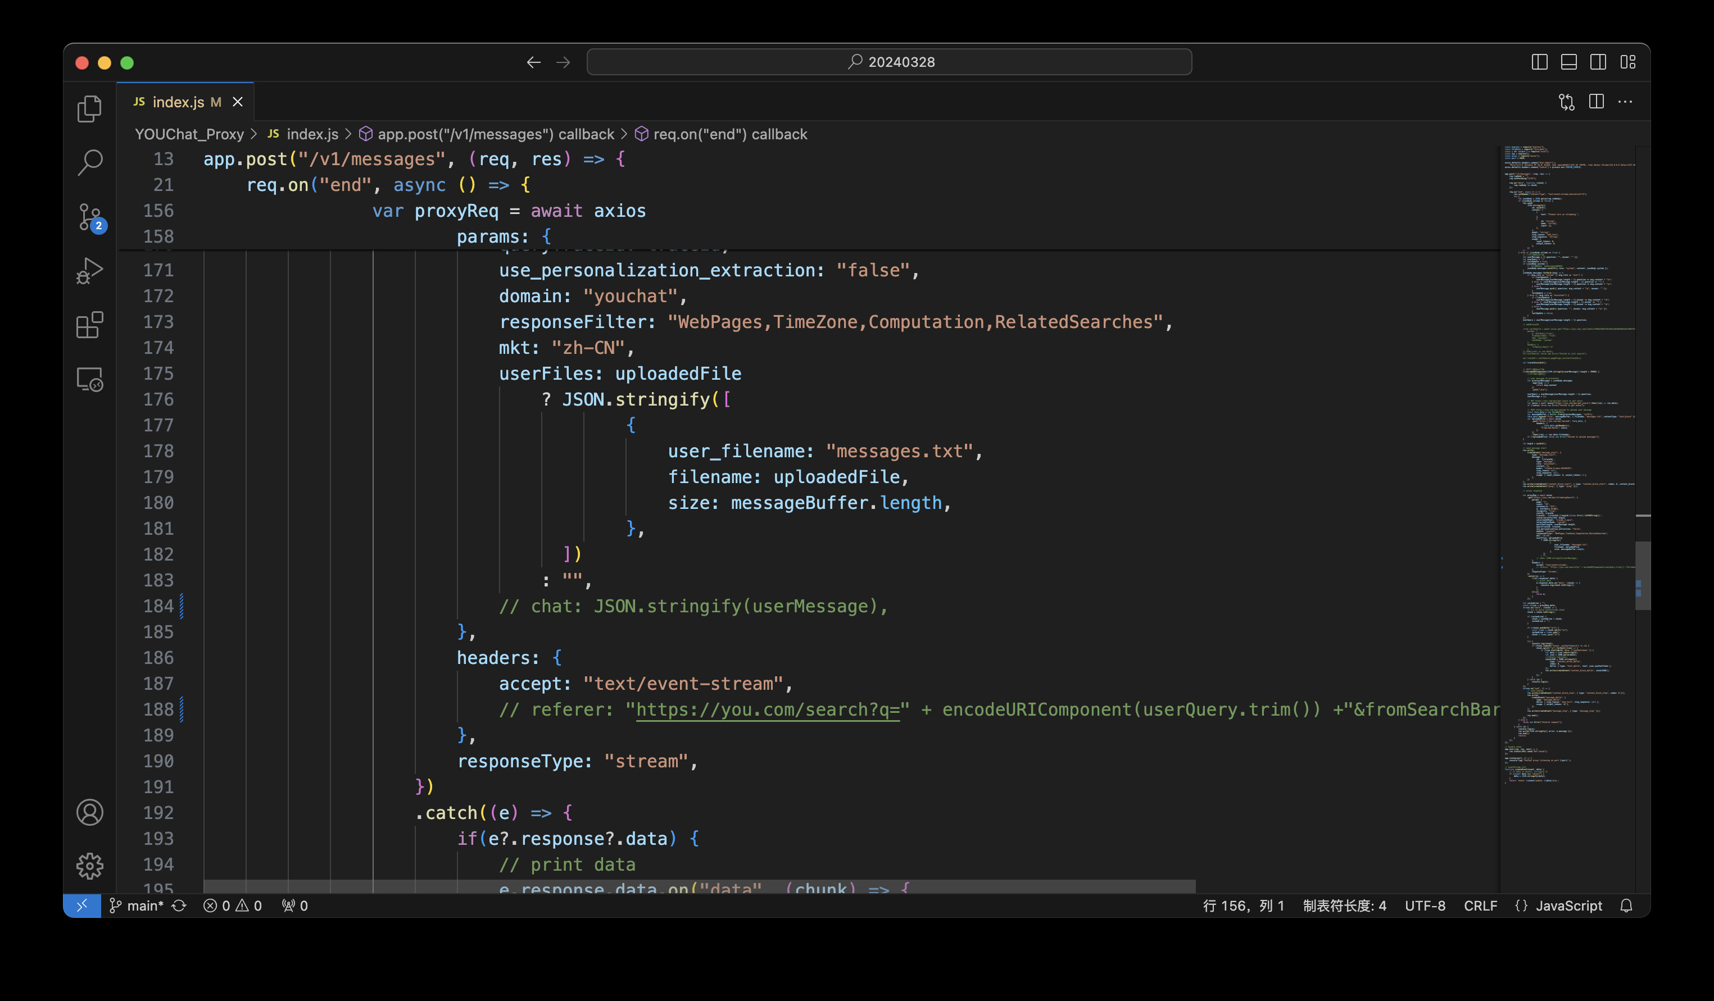Viewport: 1714px width, 1001px height.
Task: Click the Open Changes compare icon
Action: tap(1566, 102)
